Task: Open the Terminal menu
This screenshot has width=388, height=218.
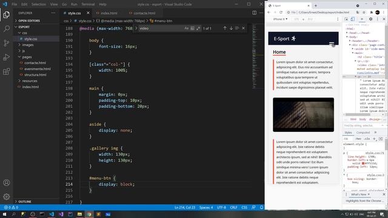Action: 88,4
